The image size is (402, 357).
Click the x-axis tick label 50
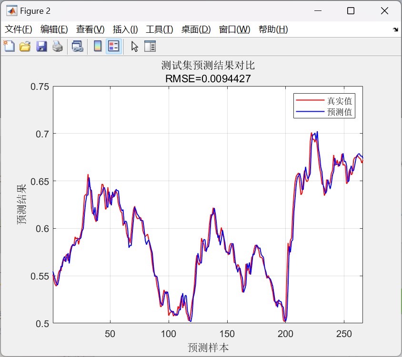(x=110, y=334)
